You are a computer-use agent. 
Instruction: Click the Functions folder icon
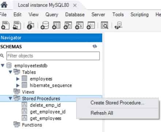click(x=17, y=124)
